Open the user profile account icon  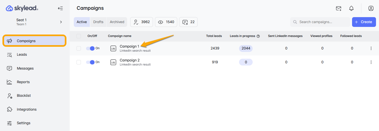371,8
